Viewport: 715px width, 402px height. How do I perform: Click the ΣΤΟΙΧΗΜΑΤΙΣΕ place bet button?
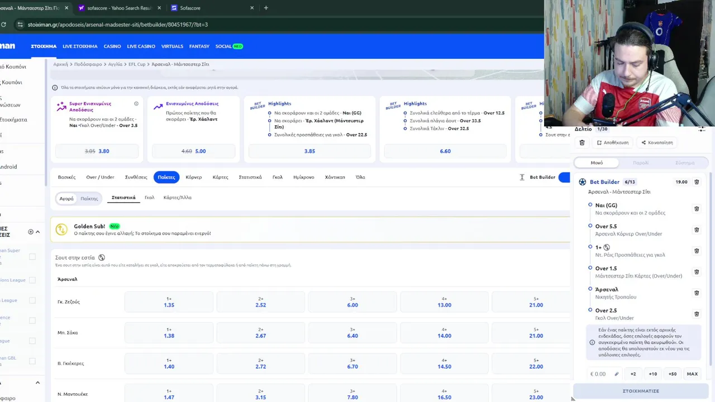(x=641, y=391)
